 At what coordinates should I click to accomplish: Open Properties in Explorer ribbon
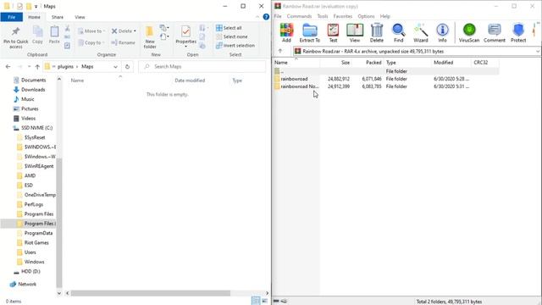coord(185,36)
